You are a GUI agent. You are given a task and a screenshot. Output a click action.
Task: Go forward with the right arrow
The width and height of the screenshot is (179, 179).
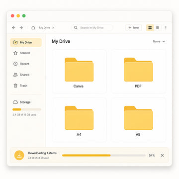click(x=21, y=28)
